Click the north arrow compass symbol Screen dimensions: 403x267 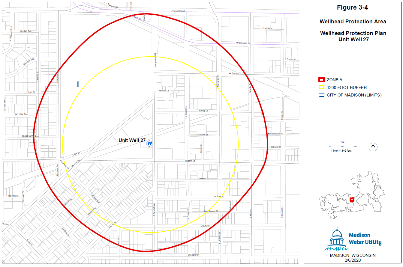pyautogui.click(x=373, y=147)
